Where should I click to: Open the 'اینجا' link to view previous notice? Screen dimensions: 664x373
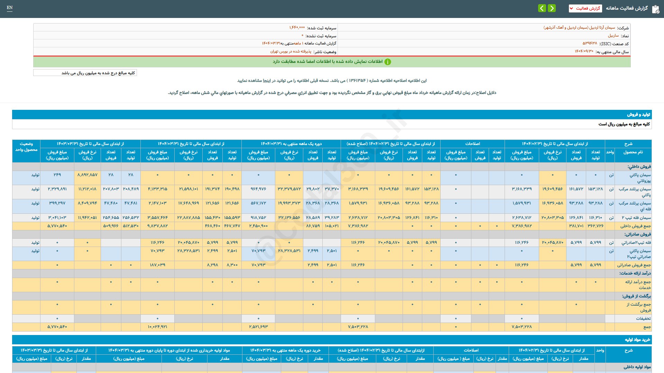(x=267, y=80)
